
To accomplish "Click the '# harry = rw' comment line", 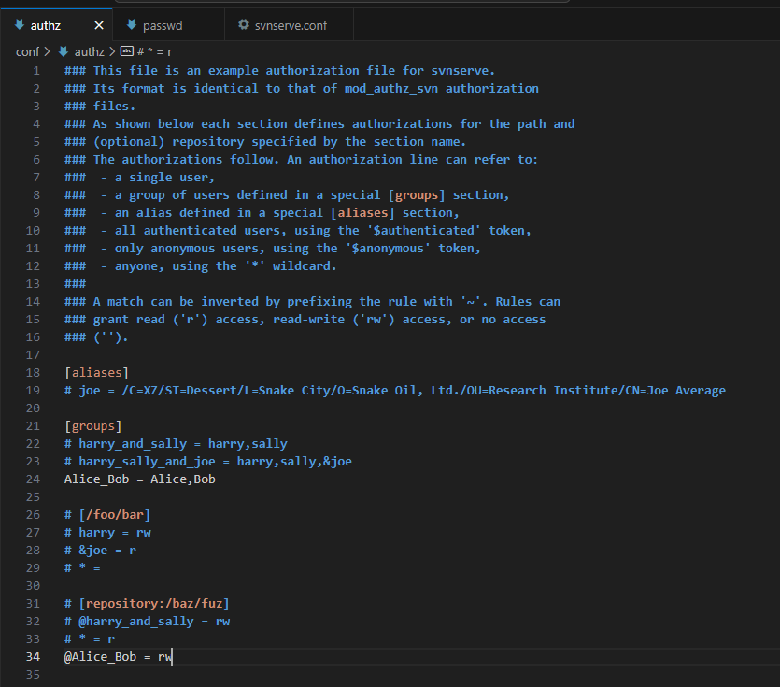I will (x=107, y=532).
